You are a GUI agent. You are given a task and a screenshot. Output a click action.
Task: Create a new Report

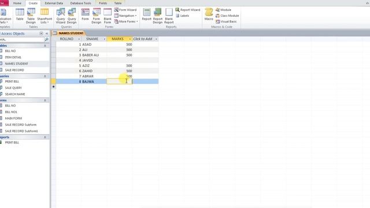pyautogui.click(x=146, y=14)
